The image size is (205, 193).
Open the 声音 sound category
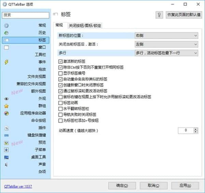(x=26, y=164)
